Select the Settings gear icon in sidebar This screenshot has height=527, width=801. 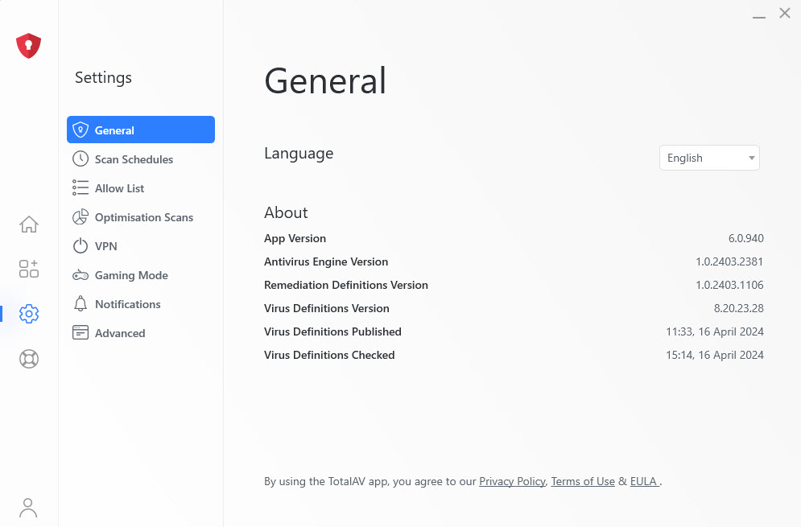(x=29, y=314)
